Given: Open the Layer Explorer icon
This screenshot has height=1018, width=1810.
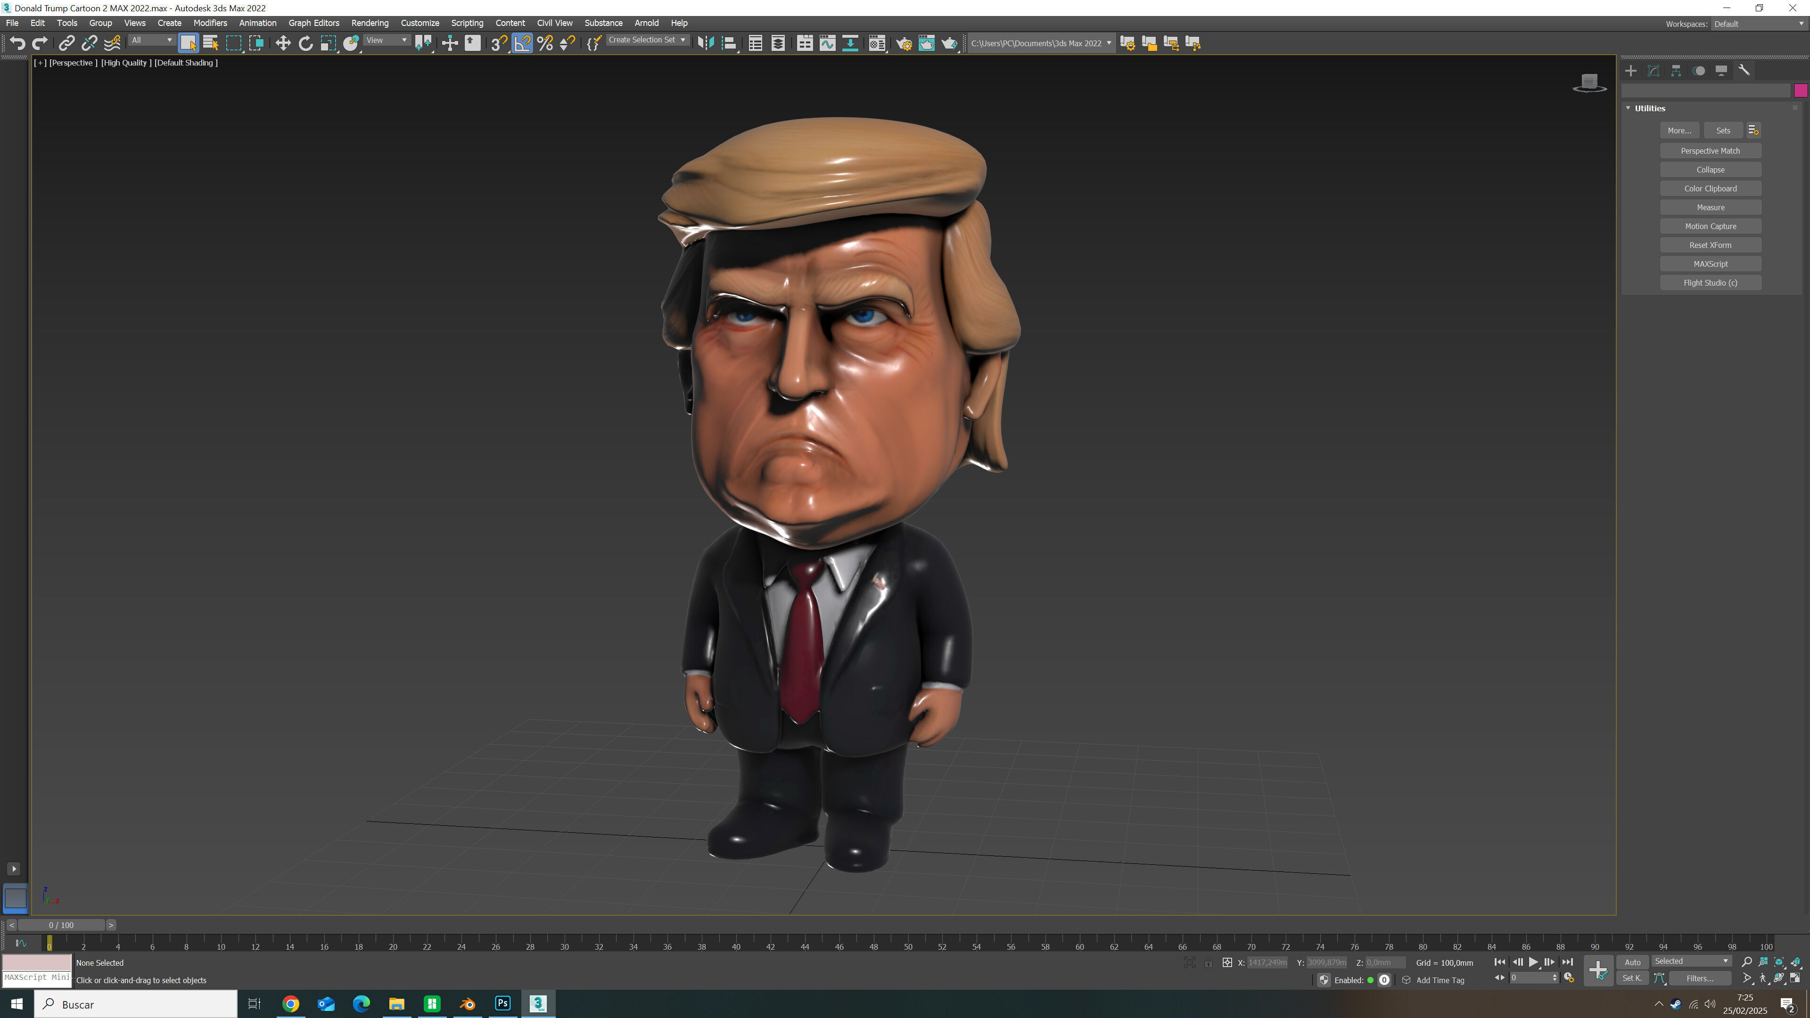Looking at the screenshot, I should pos(778,43).
